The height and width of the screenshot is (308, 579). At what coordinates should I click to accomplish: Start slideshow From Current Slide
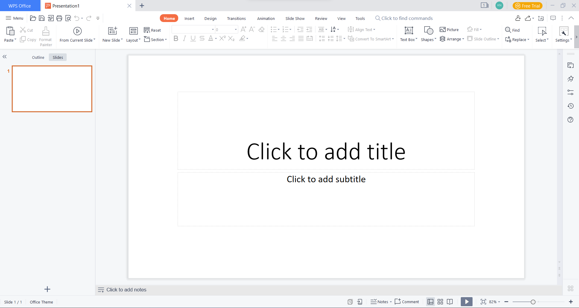click(78, 34)
